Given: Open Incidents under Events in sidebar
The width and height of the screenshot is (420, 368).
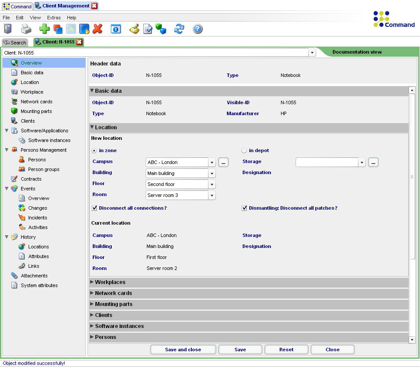Looking at the screenshot, I should [37, 218].
